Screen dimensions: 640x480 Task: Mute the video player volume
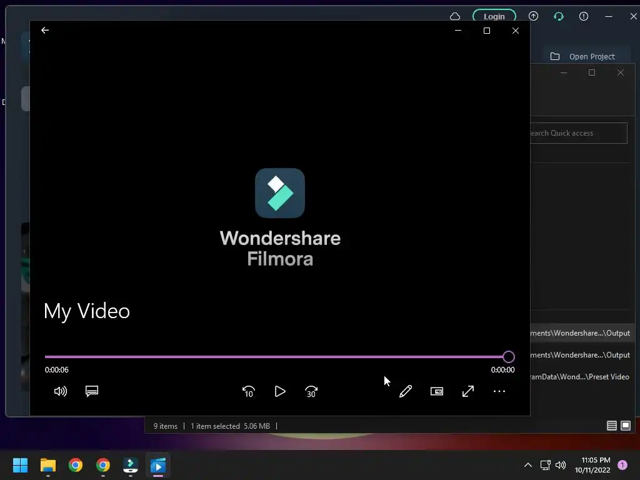coord(61,391)
